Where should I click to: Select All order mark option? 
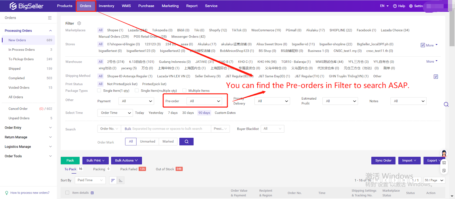click(x=131, y=141)
